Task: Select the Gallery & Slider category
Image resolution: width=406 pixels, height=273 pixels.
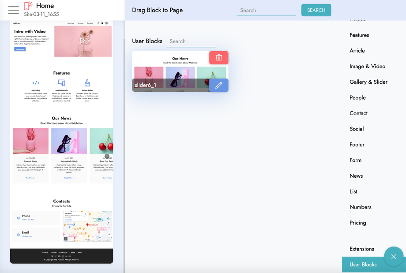Action: point(368,82)
